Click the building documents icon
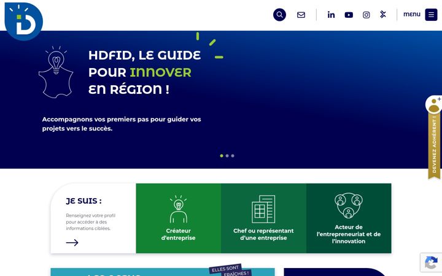 click(263, 209)
